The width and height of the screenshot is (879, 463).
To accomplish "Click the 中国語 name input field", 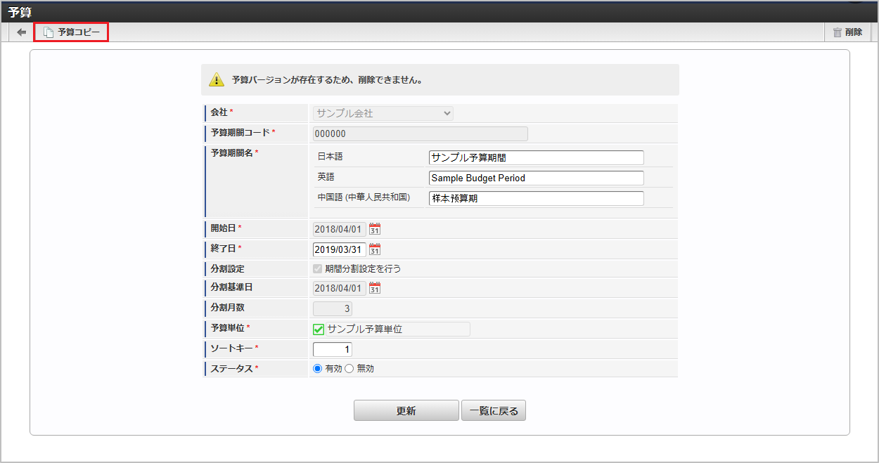I will pyautogui.click(x=536, y=198).
